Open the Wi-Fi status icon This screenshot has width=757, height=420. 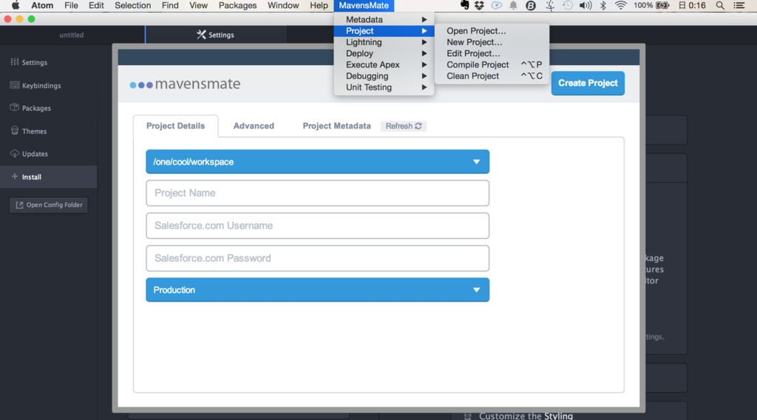tap(621, 5)
